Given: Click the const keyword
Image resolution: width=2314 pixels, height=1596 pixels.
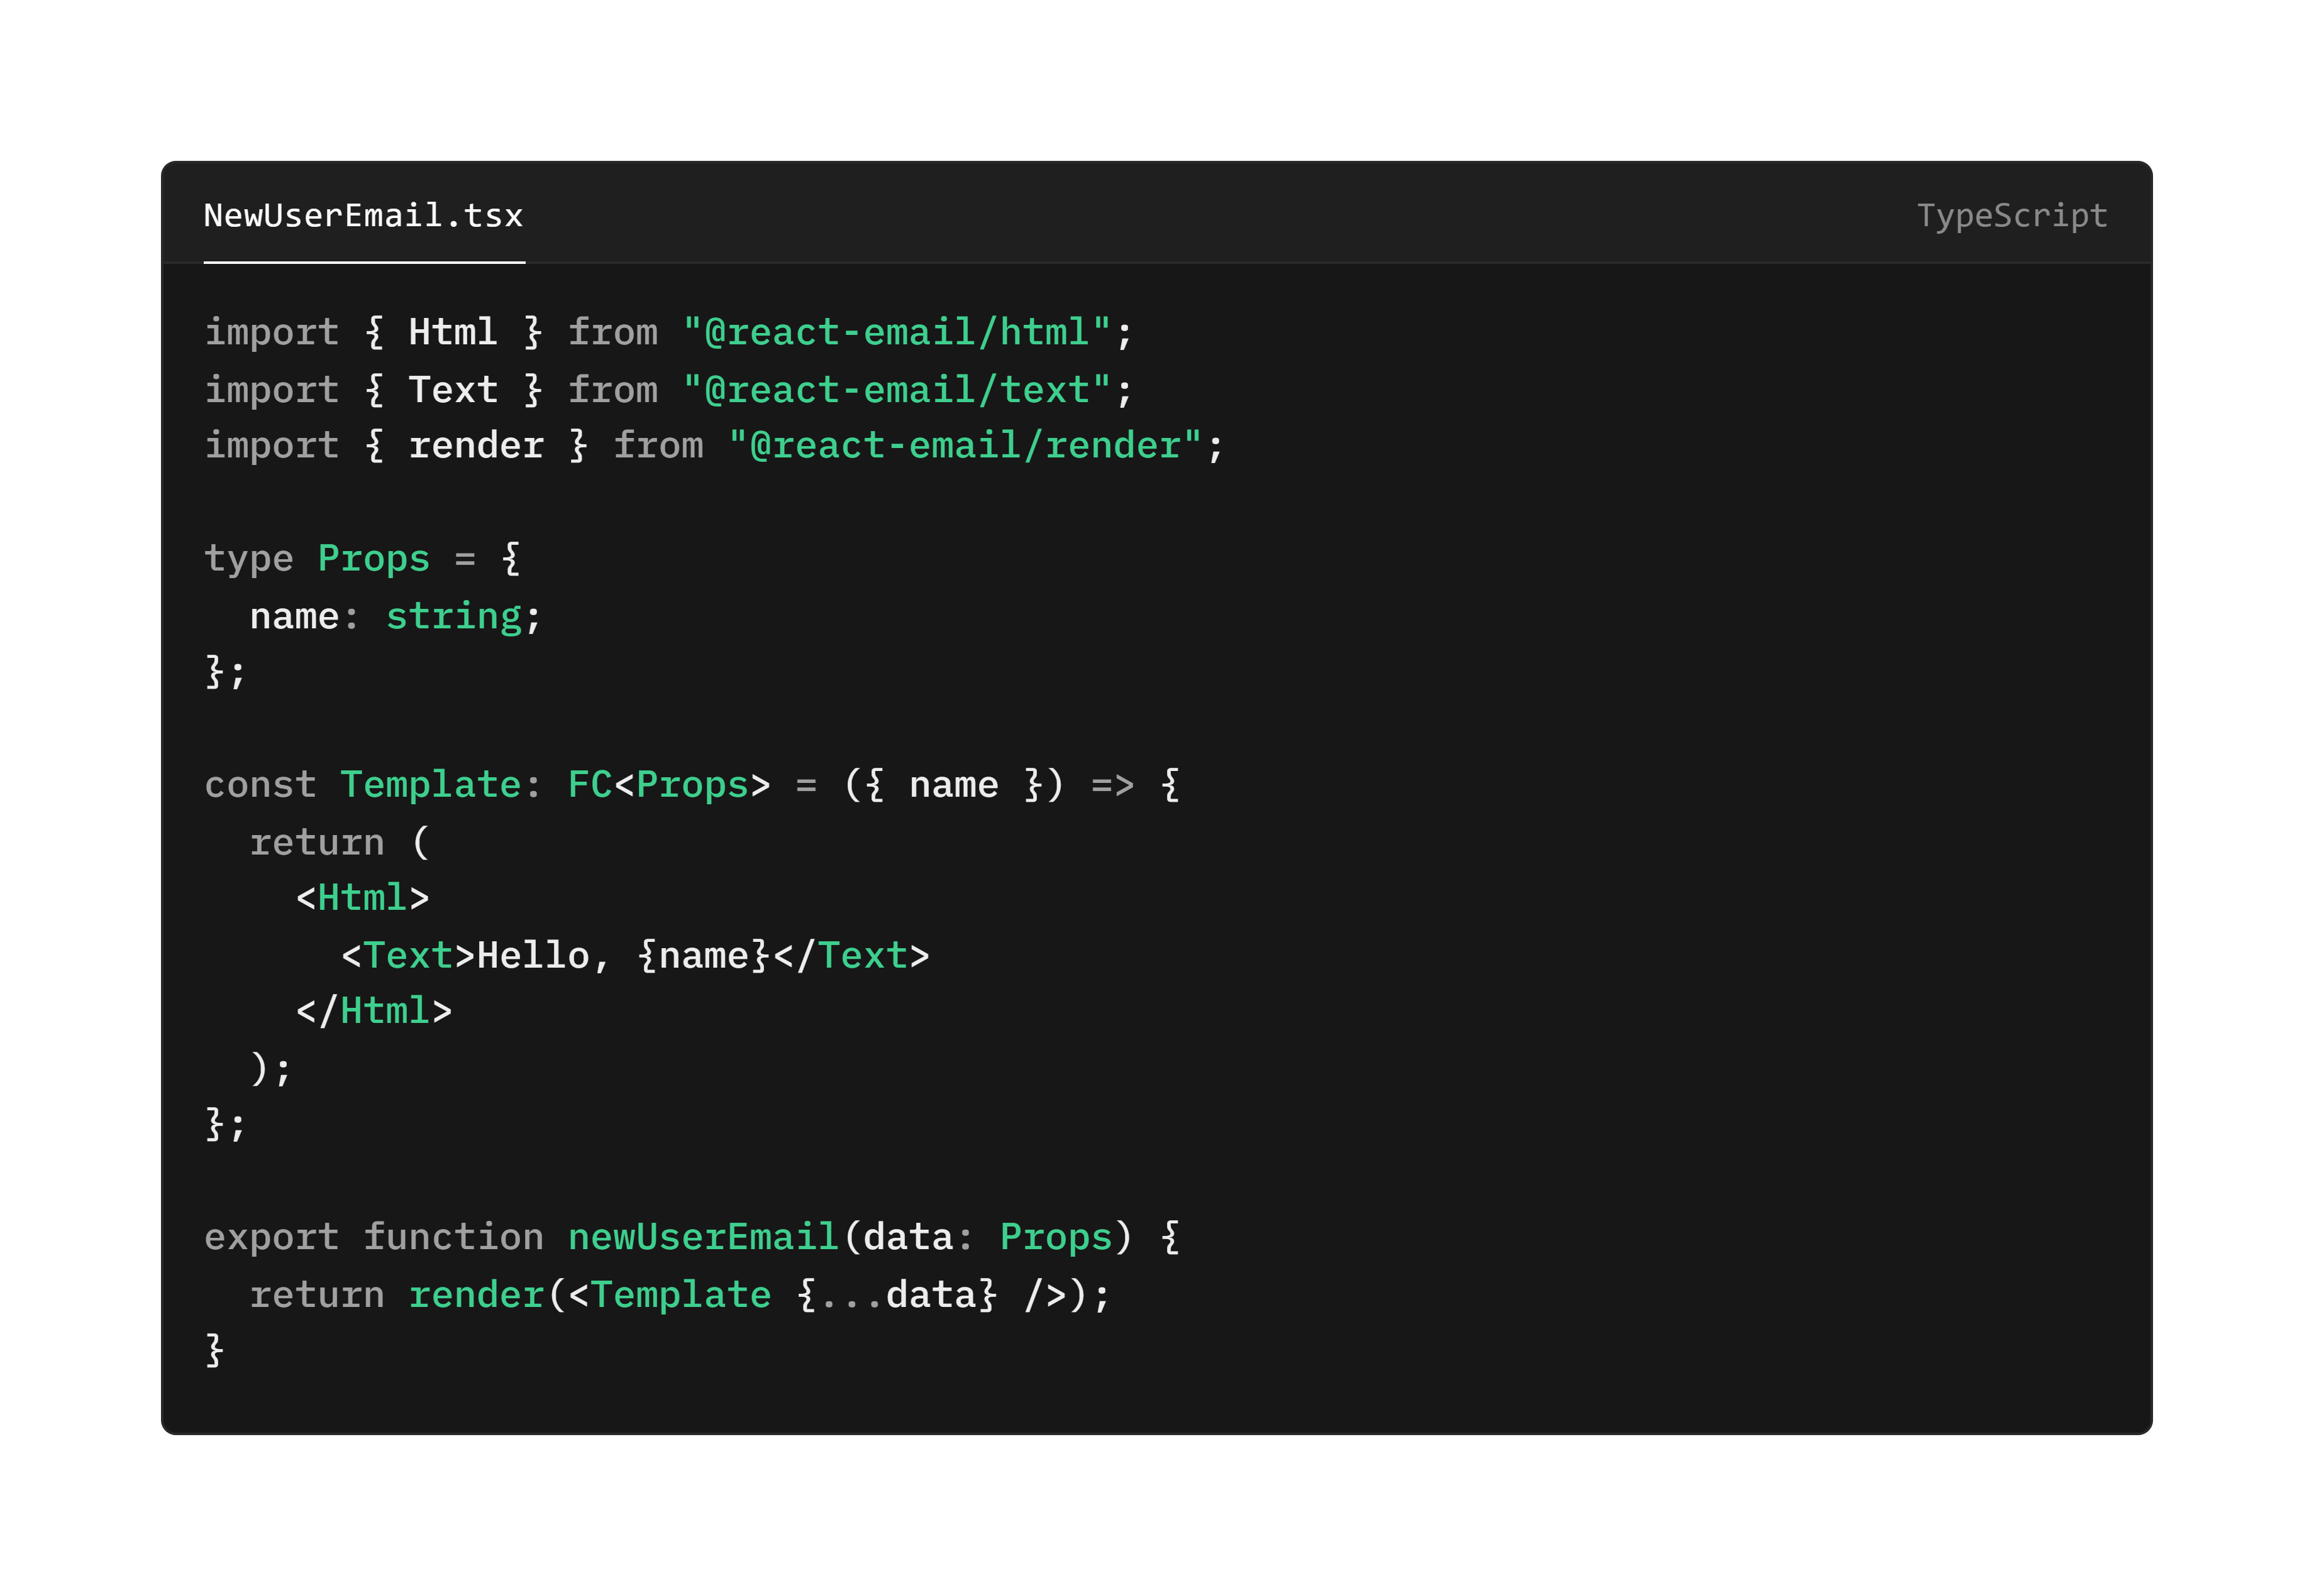Looking at the screenshot, I should (x=259, y=785).
